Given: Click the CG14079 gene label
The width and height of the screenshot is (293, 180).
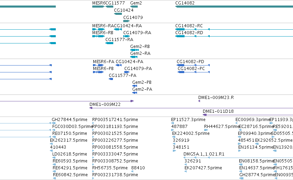Looking at the screenshot, I should click(x=133, y=17).
